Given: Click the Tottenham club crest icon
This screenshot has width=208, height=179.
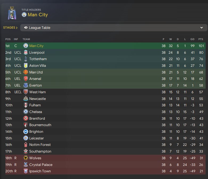Looking at the screenshot, I should pos(26,59).
